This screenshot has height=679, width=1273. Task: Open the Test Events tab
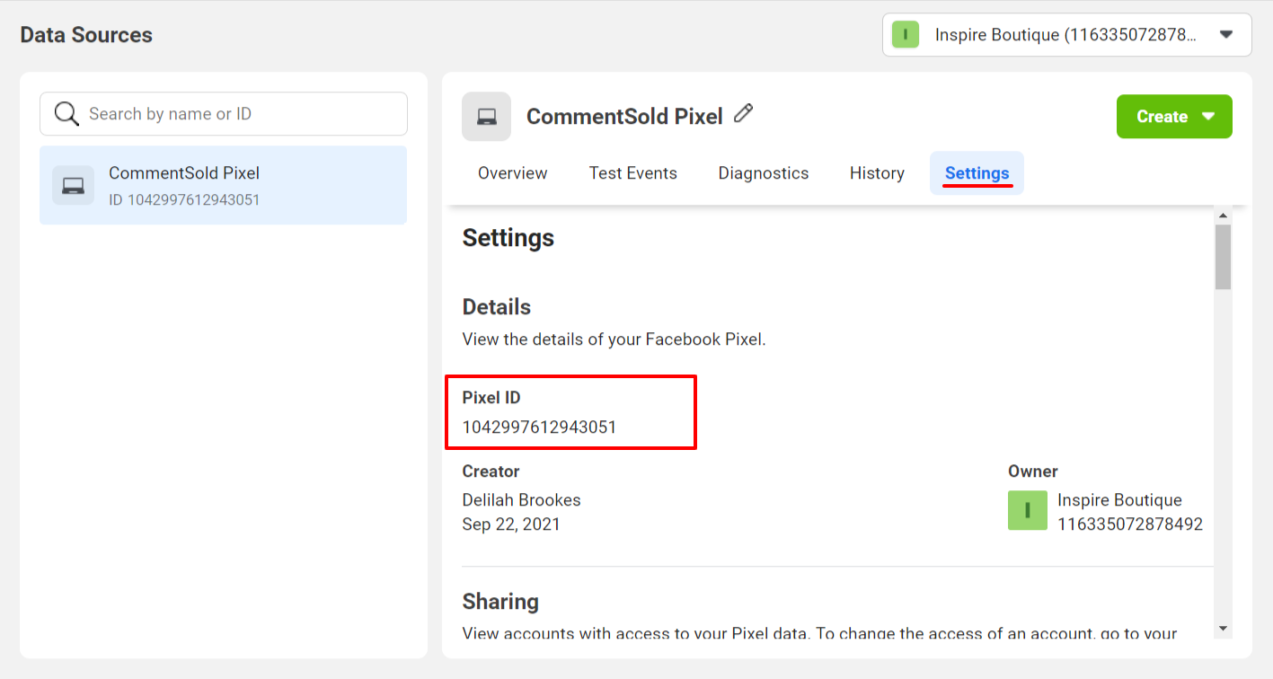pyautogui.click(x=632, y=173)
